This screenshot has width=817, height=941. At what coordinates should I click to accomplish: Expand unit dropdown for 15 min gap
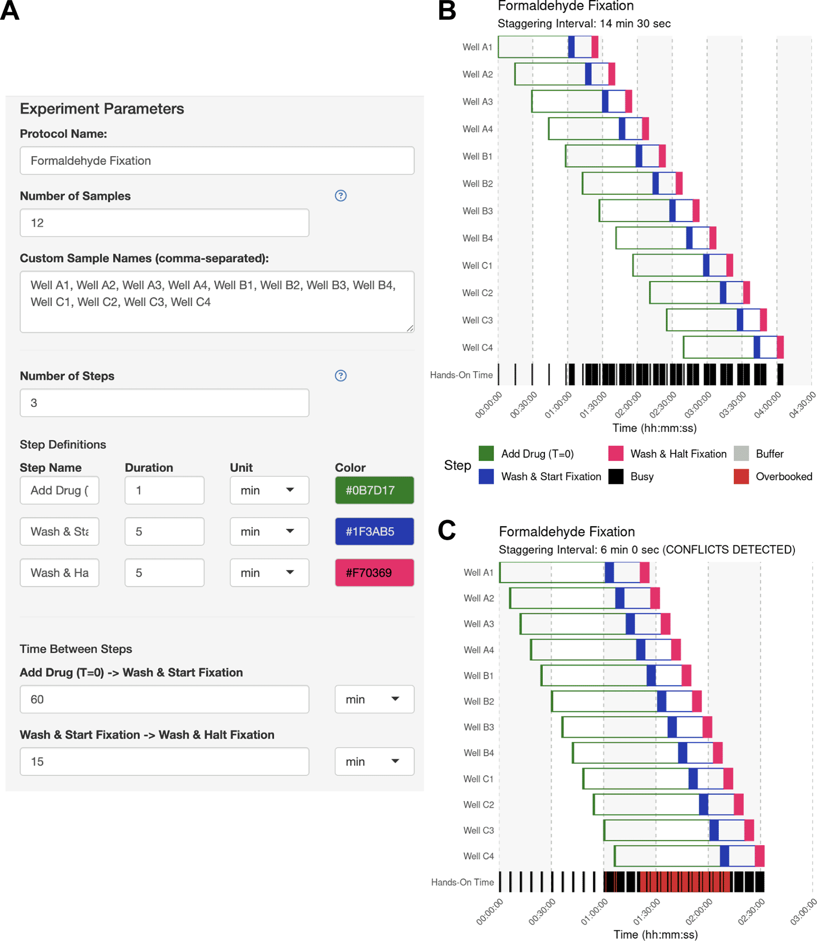[x=374, y=761]
